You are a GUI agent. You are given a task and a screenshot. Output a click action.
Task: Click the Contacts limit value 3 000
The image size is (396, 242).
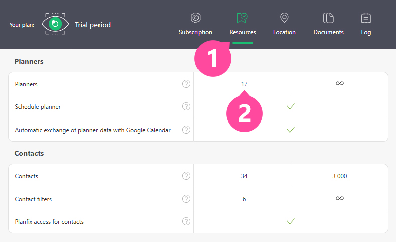click(339, 176)
